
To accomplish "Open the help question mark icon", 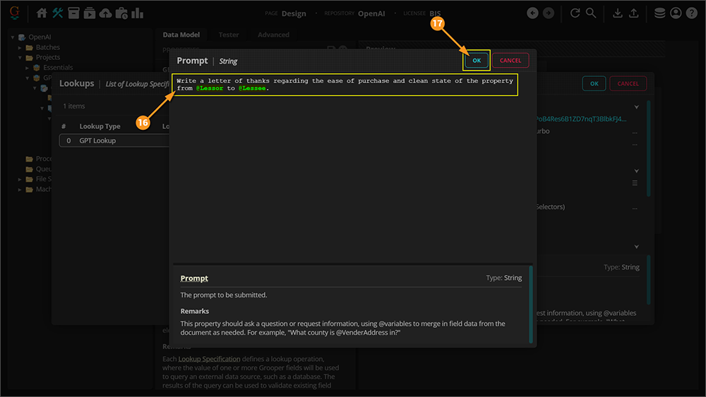I will coord(692,13).
